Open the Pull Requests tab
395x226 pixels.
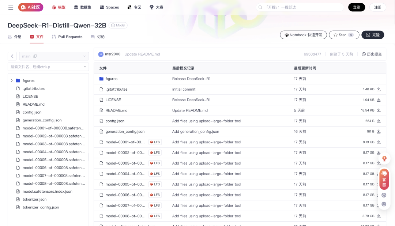[x=67, y=37]
